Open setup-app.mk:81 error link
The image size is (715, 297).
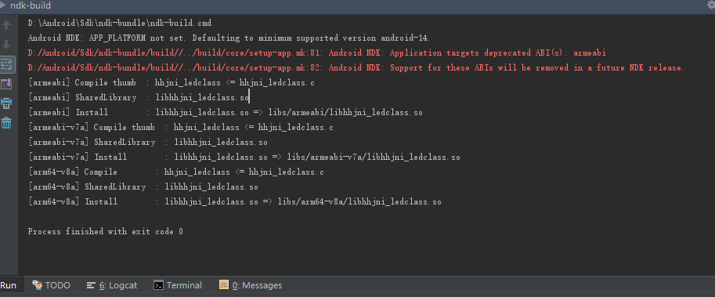(172, 53)
